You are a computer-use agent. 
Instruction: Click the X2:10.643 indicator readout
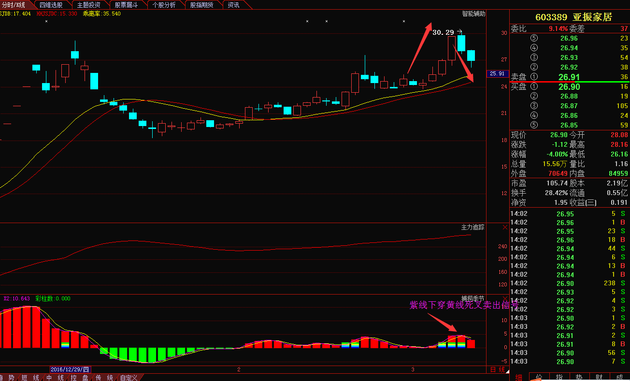pos(17,298)
